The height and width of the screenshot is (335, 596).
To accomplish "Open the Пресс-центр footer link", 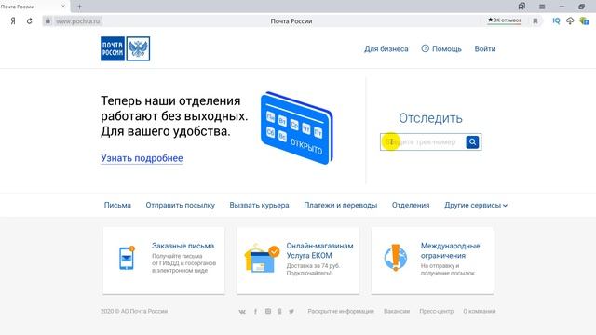I will click(437, 311).
